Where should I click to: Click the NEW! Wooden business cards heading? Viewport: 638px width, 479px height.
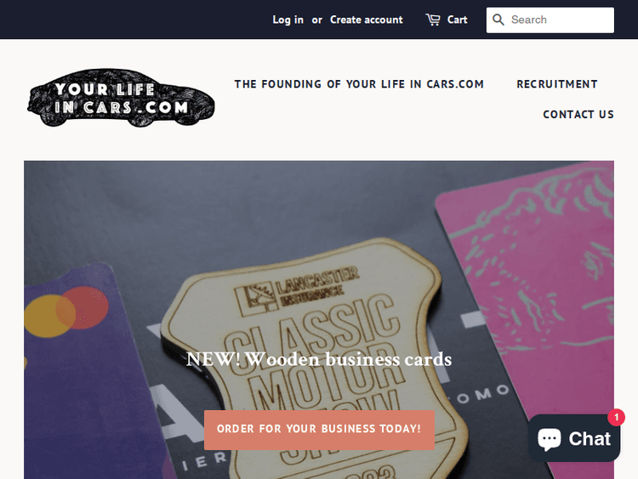319,359
